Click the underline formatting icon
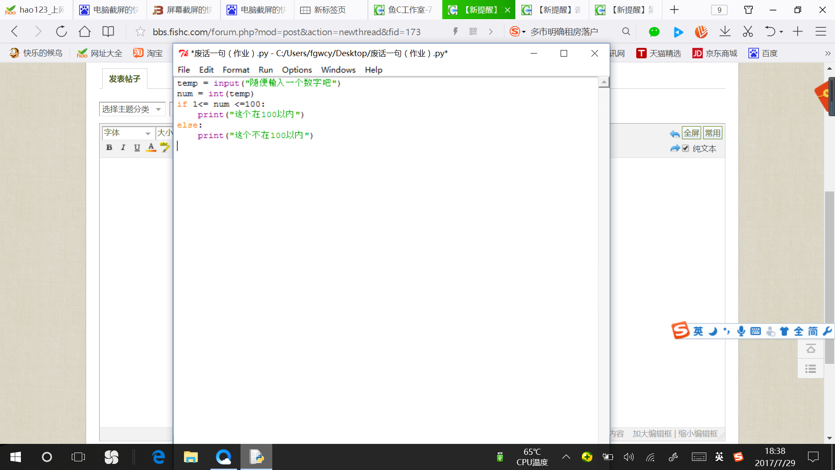The image size is (835, 470). [x=137, y=148]
